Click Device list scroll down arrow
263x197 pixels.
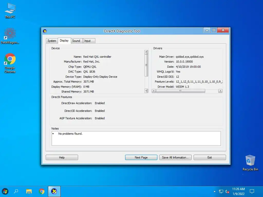coord(146,91)
